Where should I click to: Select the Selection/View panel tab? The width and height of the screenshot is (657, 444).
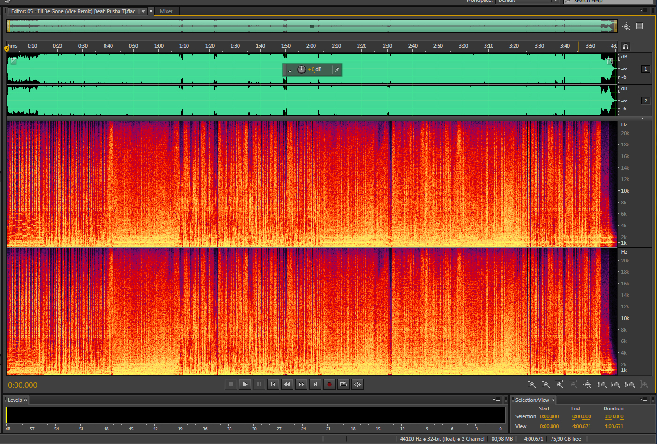coord(532,400)
